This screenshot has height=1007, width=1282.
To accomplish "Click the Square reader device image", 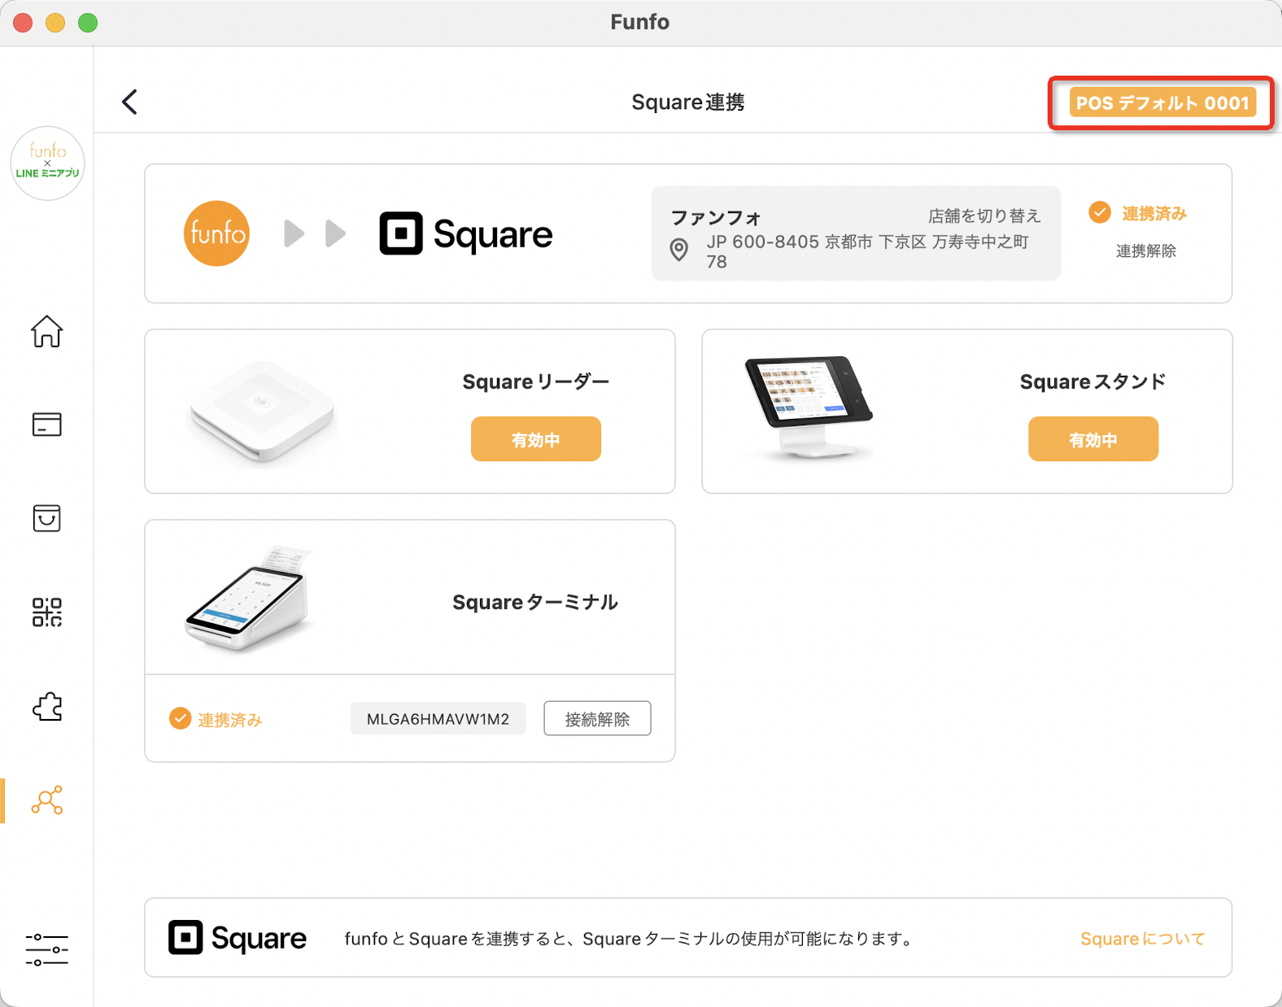I will click(x=262, y=412).
